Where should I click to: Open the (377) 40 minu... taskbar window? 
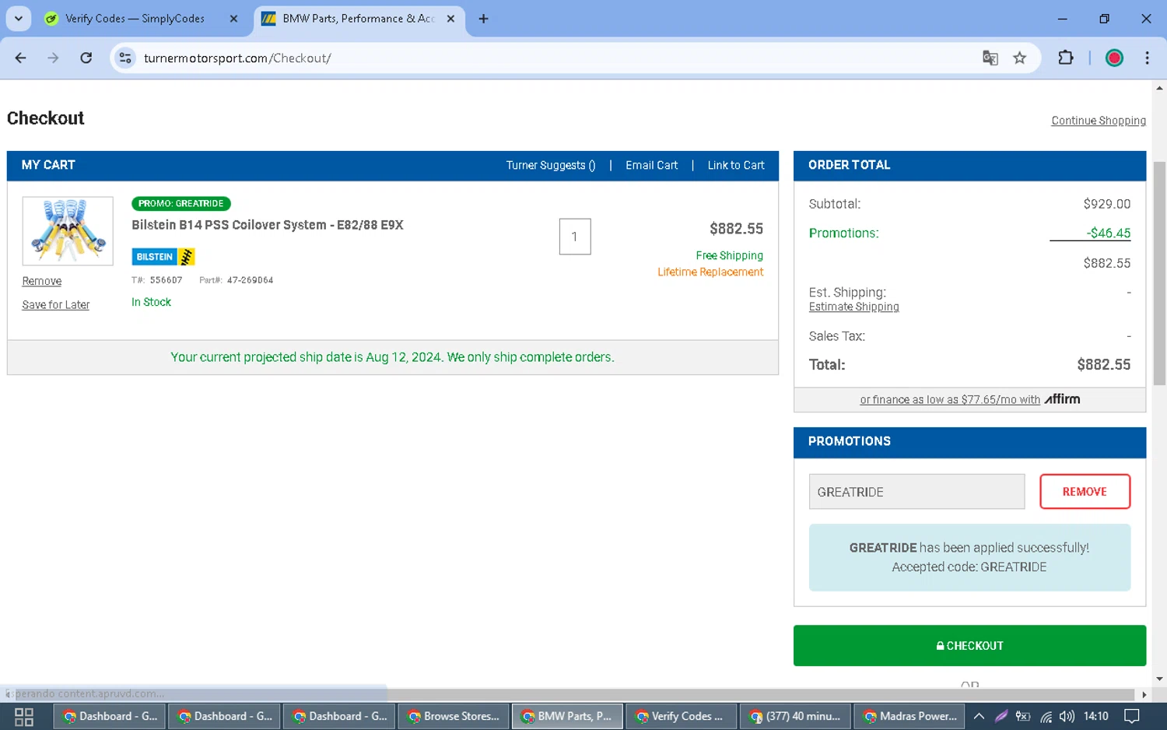[795, 717]
